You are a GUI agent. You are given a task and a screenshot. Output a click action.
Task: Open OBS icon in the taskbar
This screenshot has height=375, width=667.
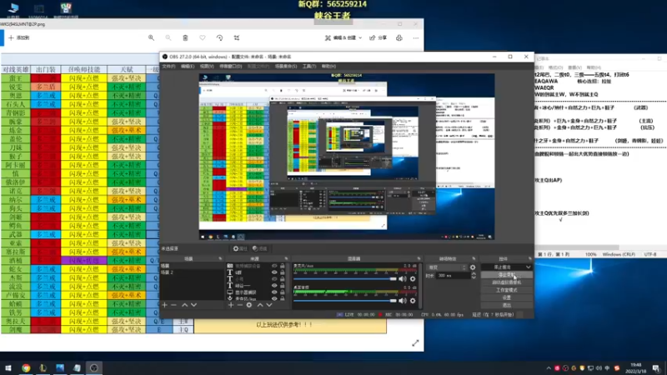pos(94,367)
